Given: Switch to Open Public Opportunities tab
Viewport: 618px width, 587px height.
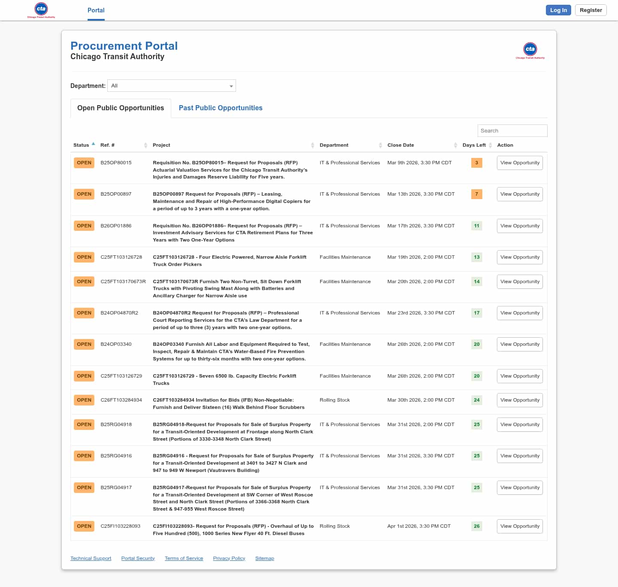Looking at the screenshot, I should point(121,108).
